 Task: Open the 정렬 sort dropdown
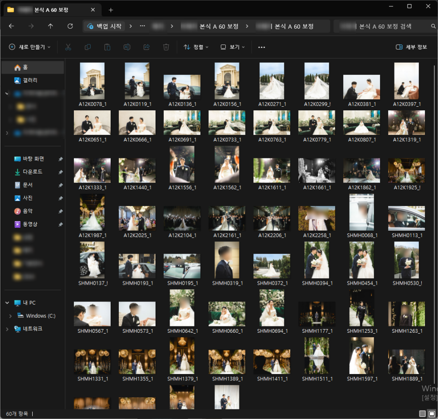pyautogui.click(x=196, y=47)
